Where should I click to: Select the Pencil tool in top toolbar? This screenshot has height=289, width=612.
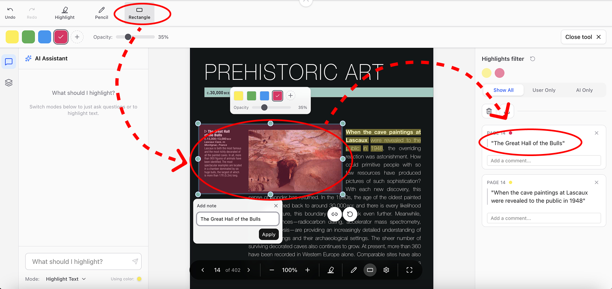[x=101, y=13]
